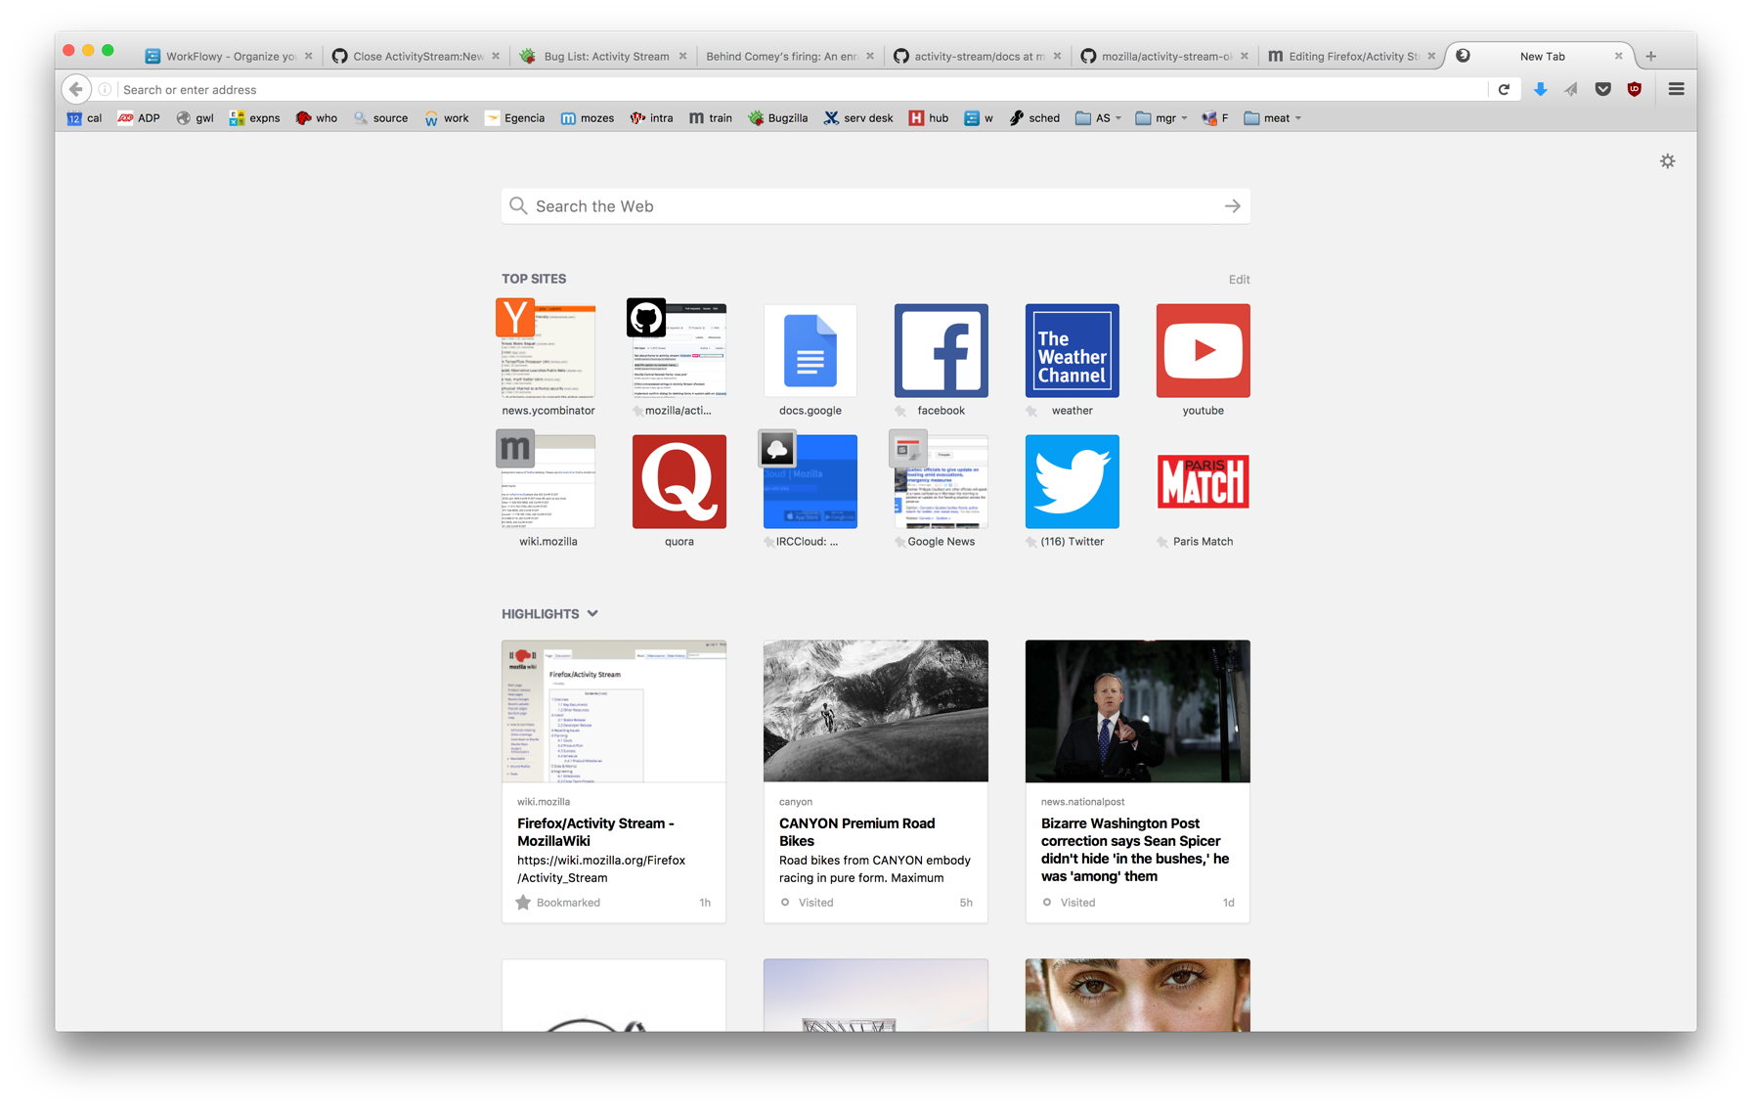Image resolution: width=1752 pixels, height=1110 pixels.
Task: Go back using the browser back arrow
Action: point(76,89)
